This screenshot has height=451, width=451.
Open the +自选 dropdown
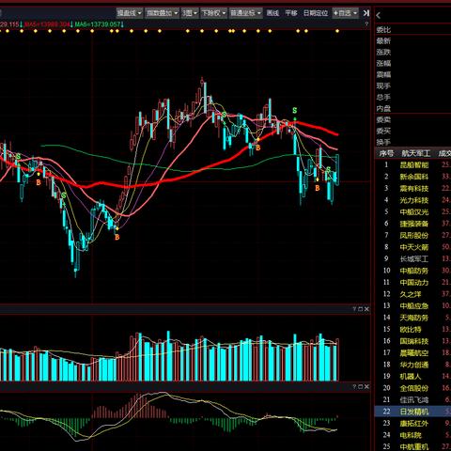(345, 13)
